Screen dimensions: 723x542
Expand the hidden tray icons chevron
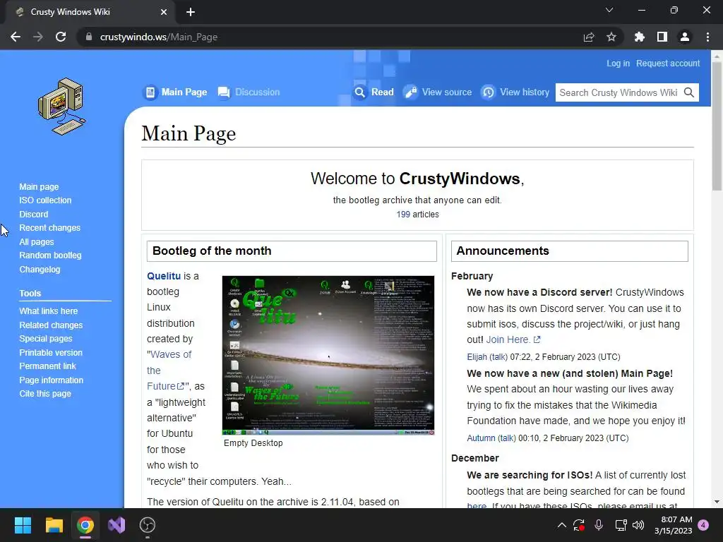[561, 525]
